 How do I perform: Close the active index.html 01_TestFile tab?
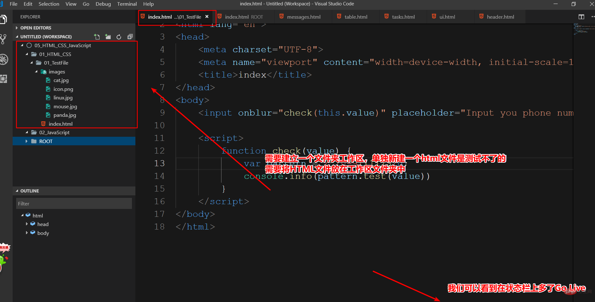point(207,17)
